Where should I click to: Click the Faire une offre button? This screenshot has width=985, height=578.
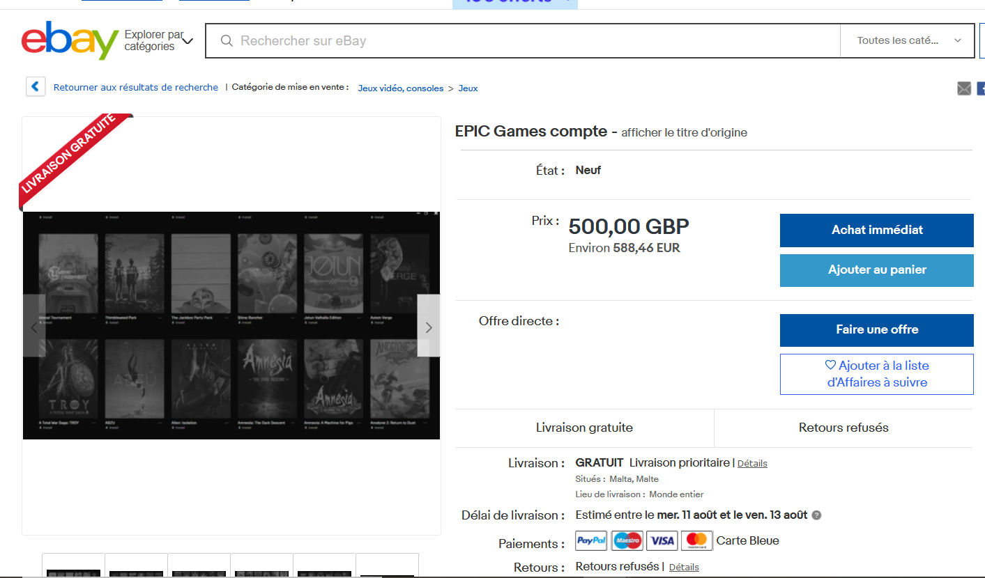[877, 330]
